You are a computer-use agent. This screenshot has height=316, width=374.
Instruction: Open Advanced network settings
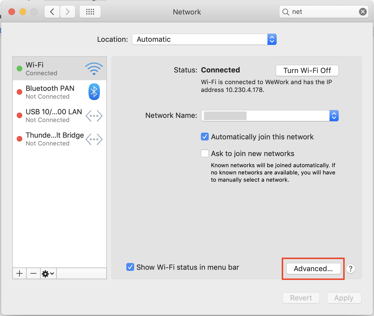tap(313, 269)
